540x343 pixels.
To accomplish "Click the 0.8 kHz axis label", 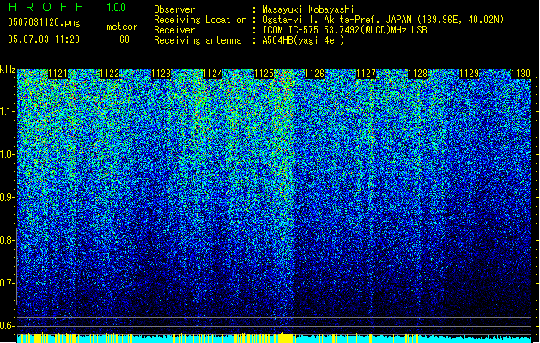I will 8,240.
